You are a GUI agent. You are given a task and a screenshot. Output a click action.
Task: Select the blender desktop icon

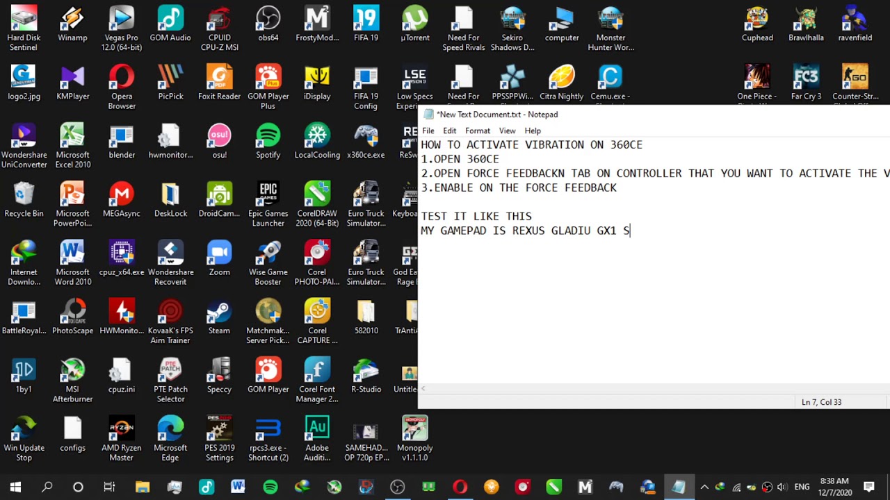pyautogui.click(x=122, y=141)
